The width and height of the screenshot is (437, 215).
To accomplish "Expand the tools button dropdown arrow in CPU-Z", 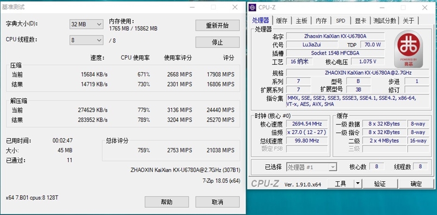I will click(x=358, y=184).
